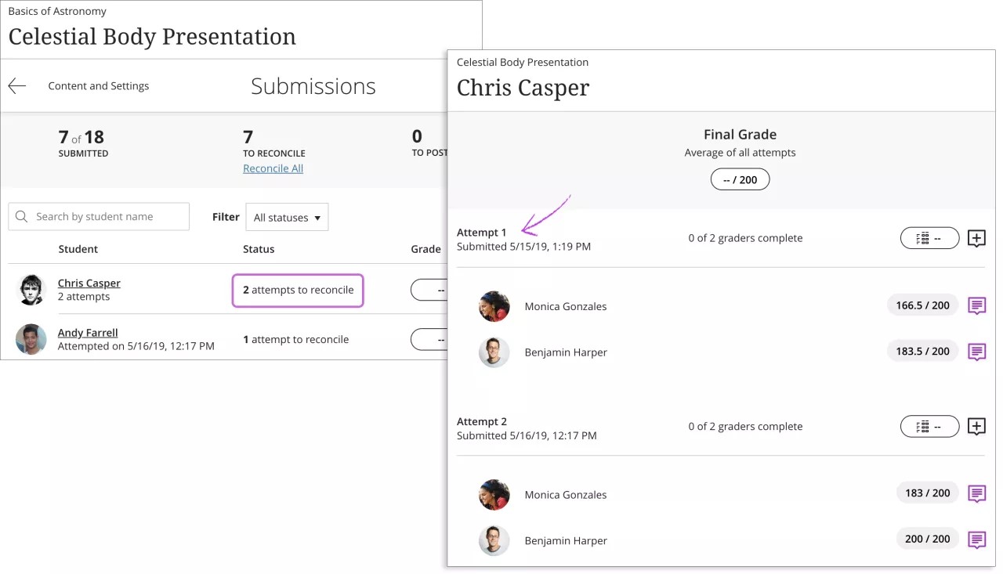
Task: Click Monica Gonzales' 183/200 score pill
Action: (x=927, y=493)
